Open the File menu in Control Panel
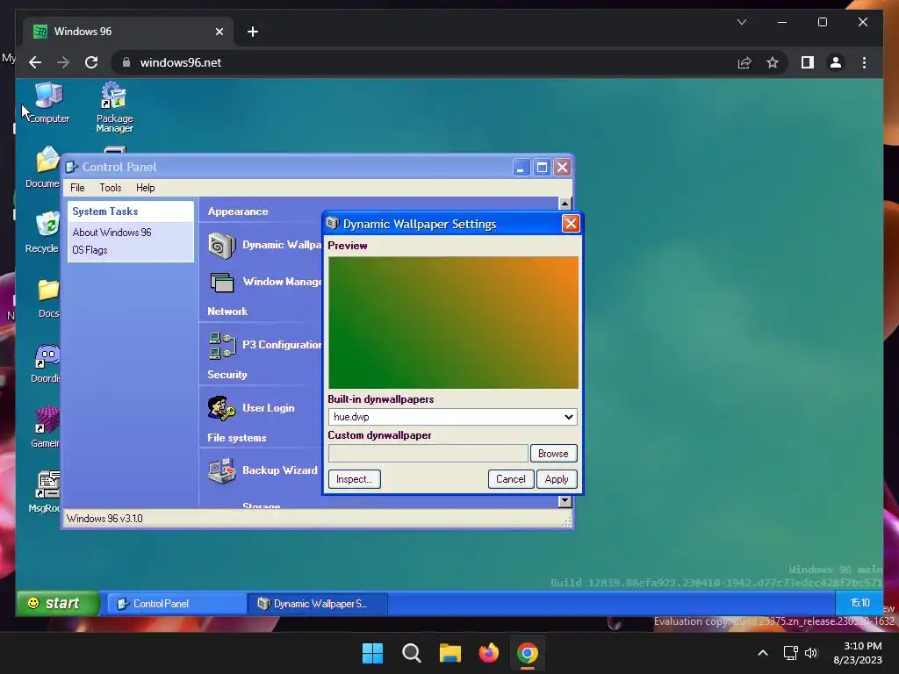 click(77, 188)
